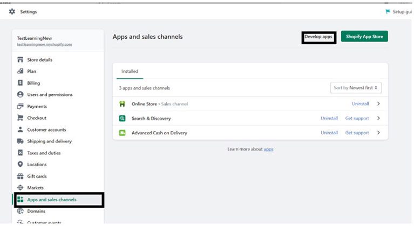Image resolution: width=414 pixels, height=226 pixels.
Task: Click the Markets globe icon
Action: pos(21,188)
